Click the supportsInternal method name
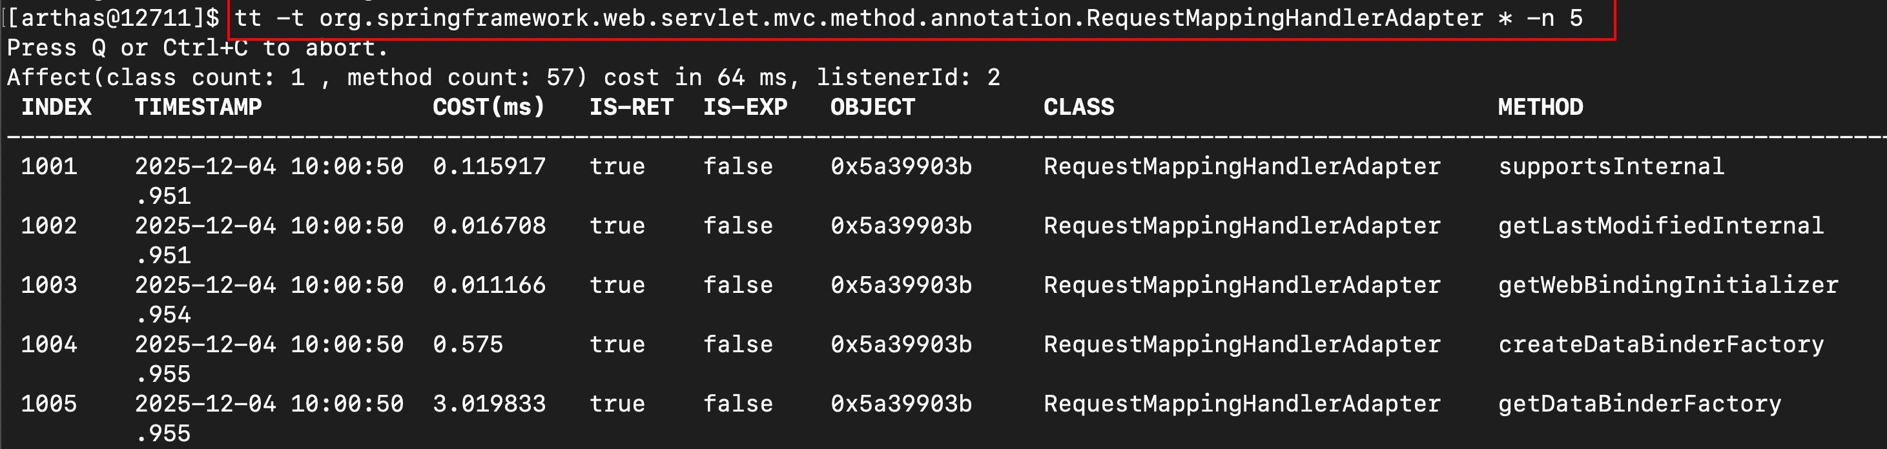The height and width of the screenshot is (449, 1887). [x=1611, y=166]
